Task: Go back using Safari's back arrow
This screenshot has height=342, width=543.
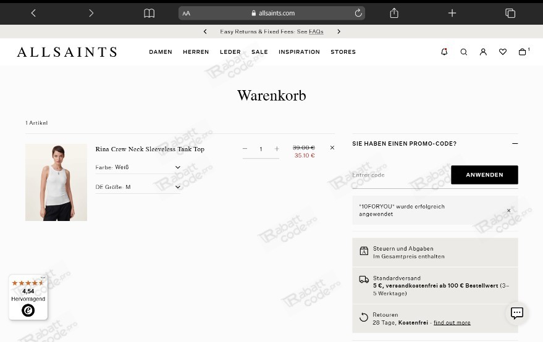Action: tap(33, 13)
